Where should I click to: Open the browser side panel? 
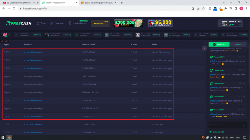pyautogui.click(x=236, y=8)
